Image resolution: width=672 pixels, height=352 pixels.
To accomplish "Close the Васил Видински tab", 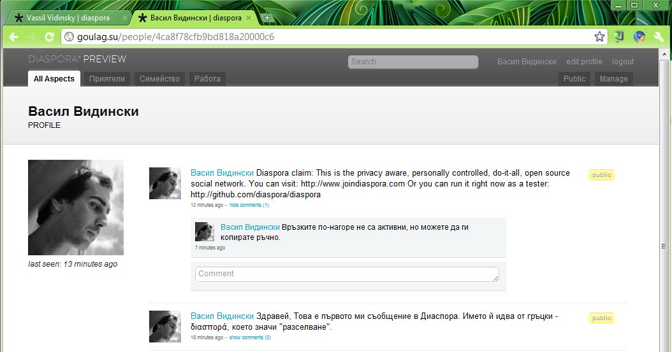I will click(x=250, y=18).
